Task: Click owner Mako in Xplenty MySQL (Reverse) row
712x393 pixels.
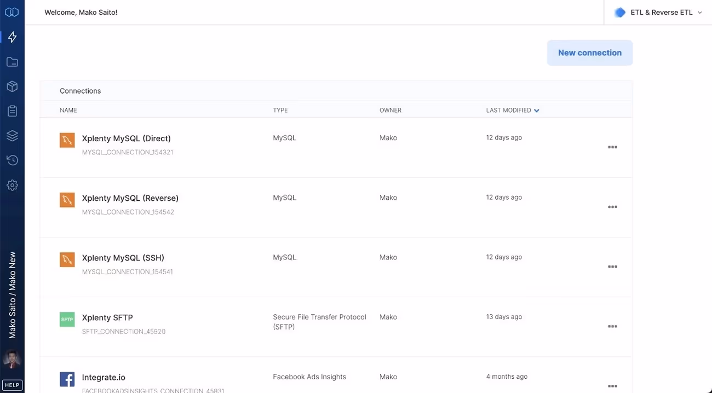Action: tap(388, 198)
